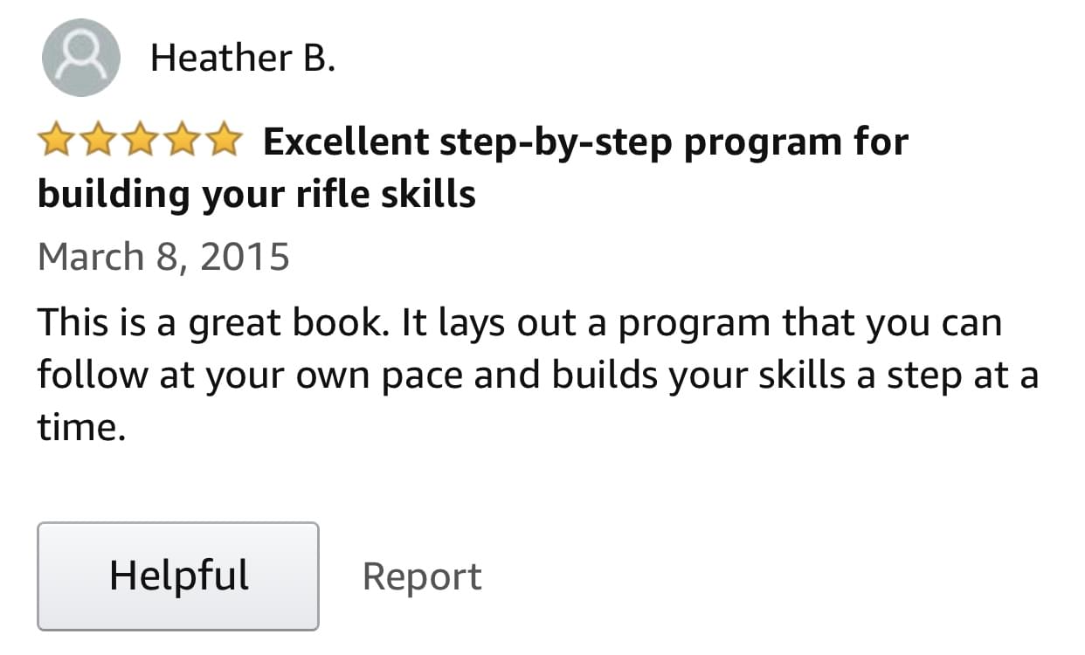Report this review
The image size is (1085, 655).
[x=422, y=577]
